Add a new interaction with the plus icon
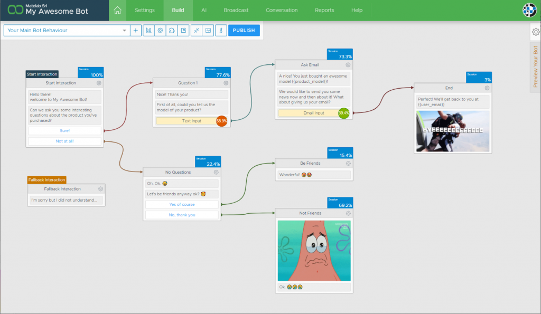Image resolution: width=541 pixels, height=314 pixels. click(135, 30)
